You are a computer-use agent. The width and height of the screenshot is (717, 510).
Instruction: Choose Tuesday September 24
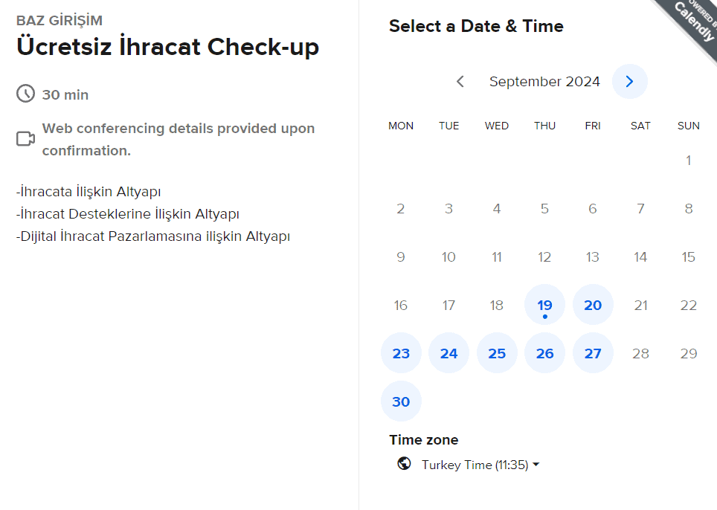click(x=448, y=353)
